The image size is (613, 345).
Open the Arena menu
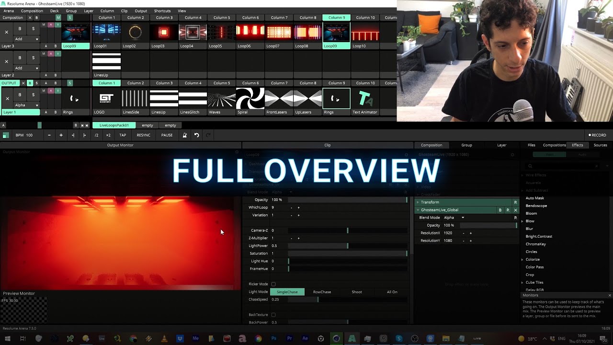(x=9, y=11)
